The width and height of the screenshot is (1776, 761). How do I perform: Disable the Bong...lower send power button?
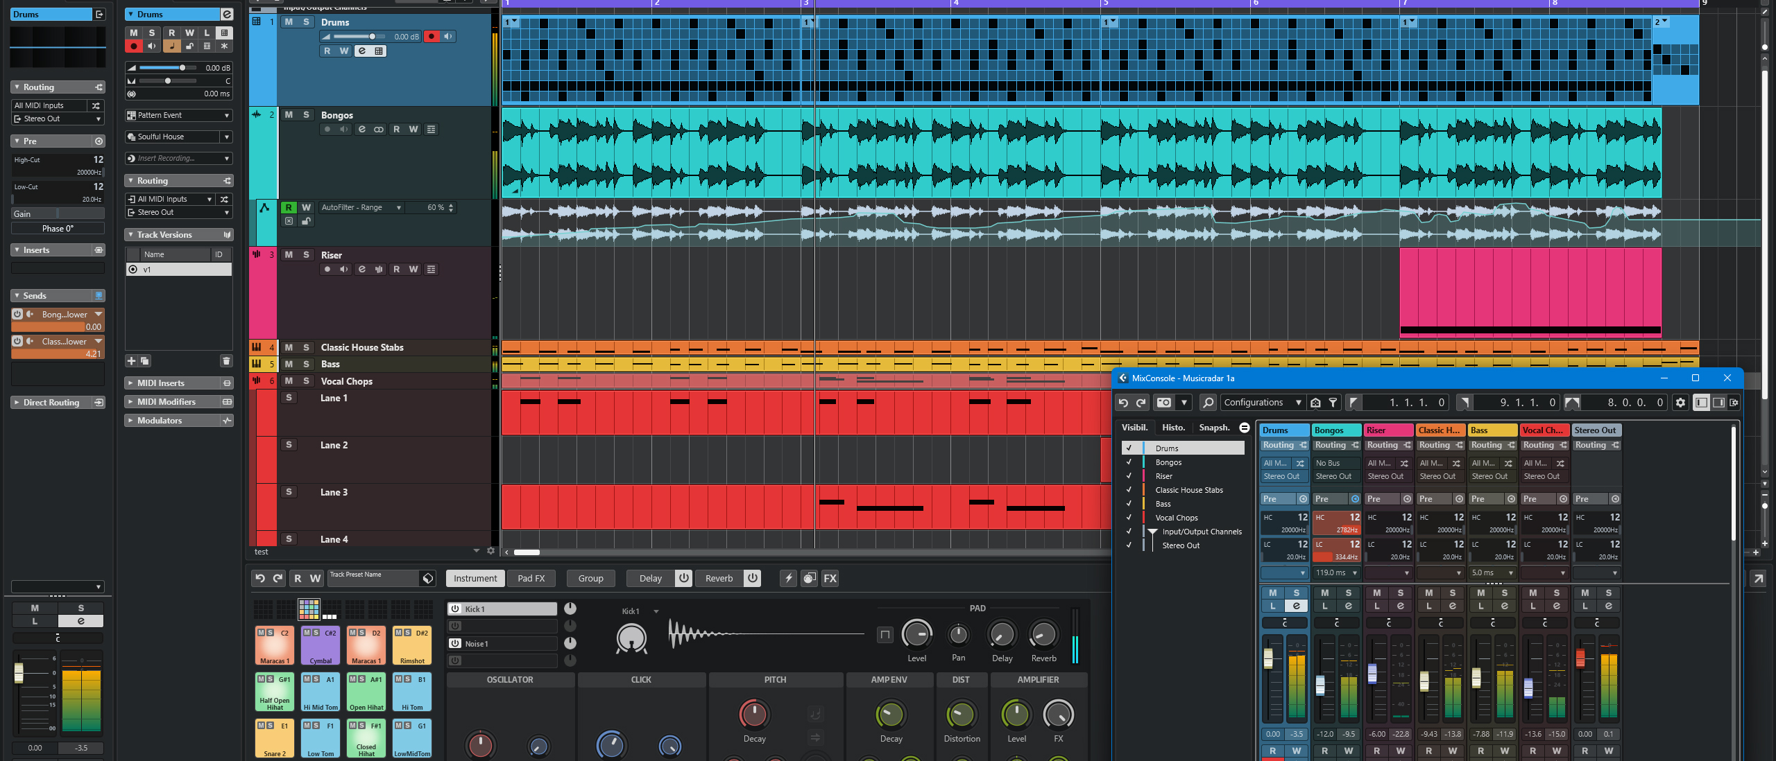(x=17, y=314)
